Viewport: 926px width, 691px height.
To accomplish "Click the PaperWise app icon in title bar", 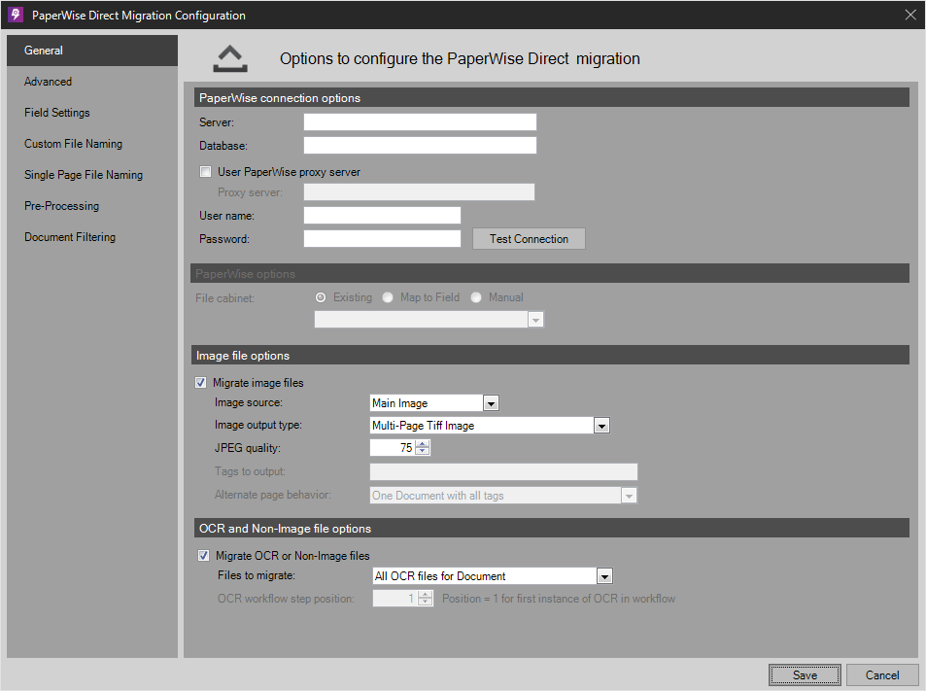I will (x=16, y=15).
